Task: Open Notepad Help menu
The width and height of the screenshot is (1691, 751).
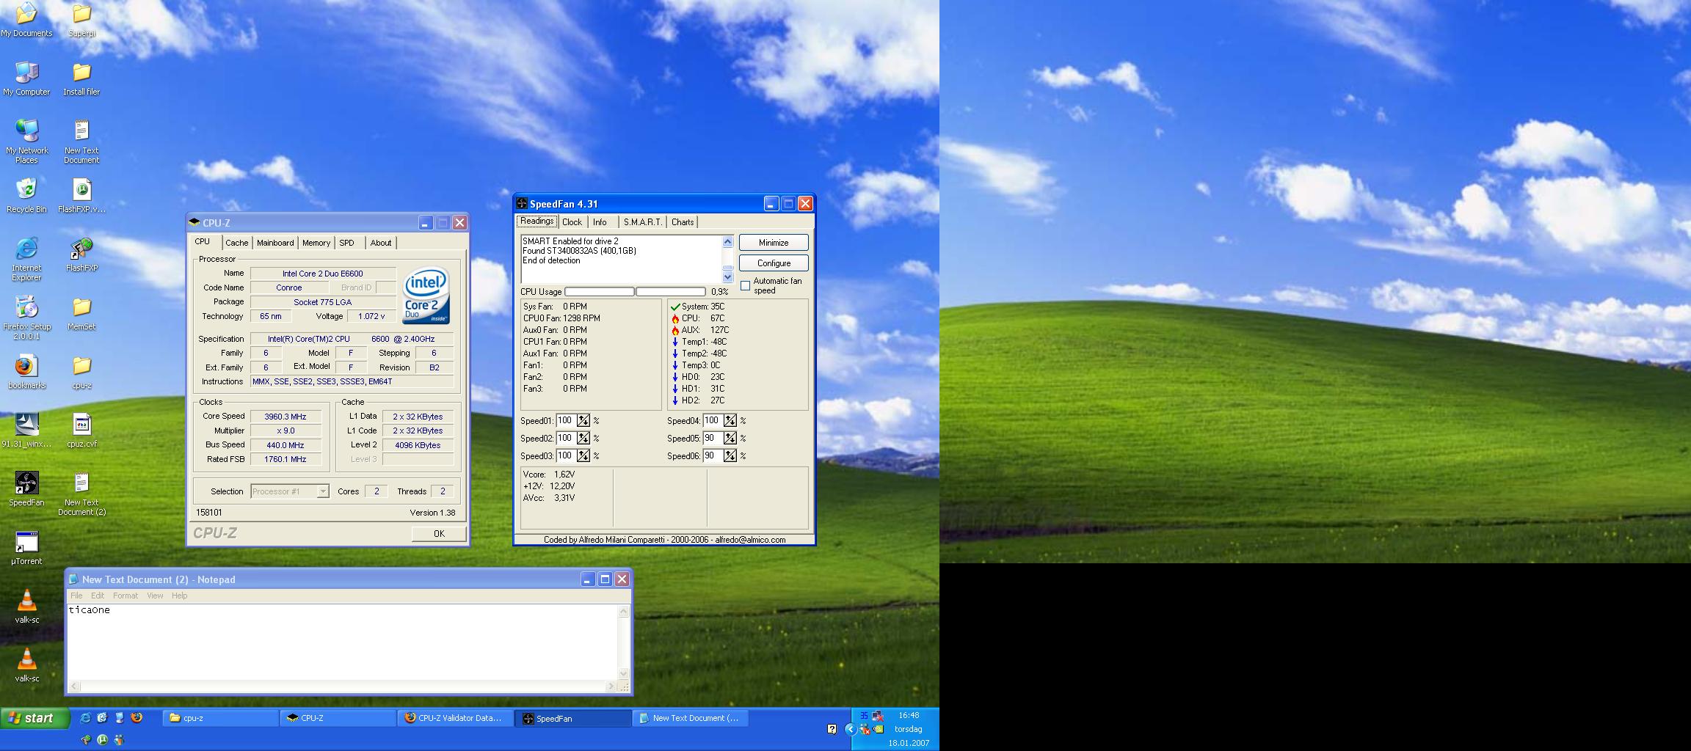Action: (x=180, y=596)
